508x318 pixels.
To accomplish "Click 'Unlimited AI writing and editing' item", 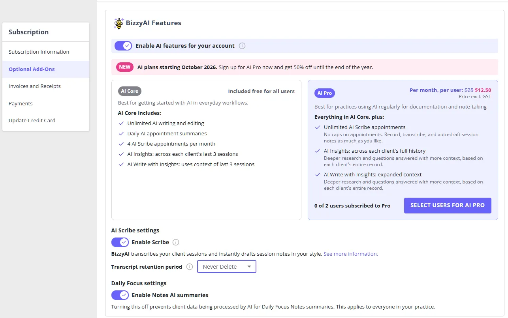I will [x=166, y=123].
